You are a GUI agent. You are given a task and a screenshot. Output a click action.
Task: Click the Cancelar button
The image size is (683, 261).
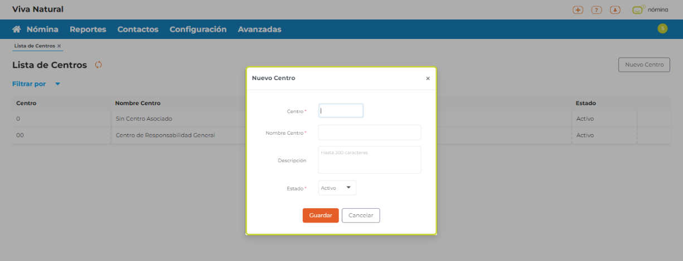pos(361,215)
